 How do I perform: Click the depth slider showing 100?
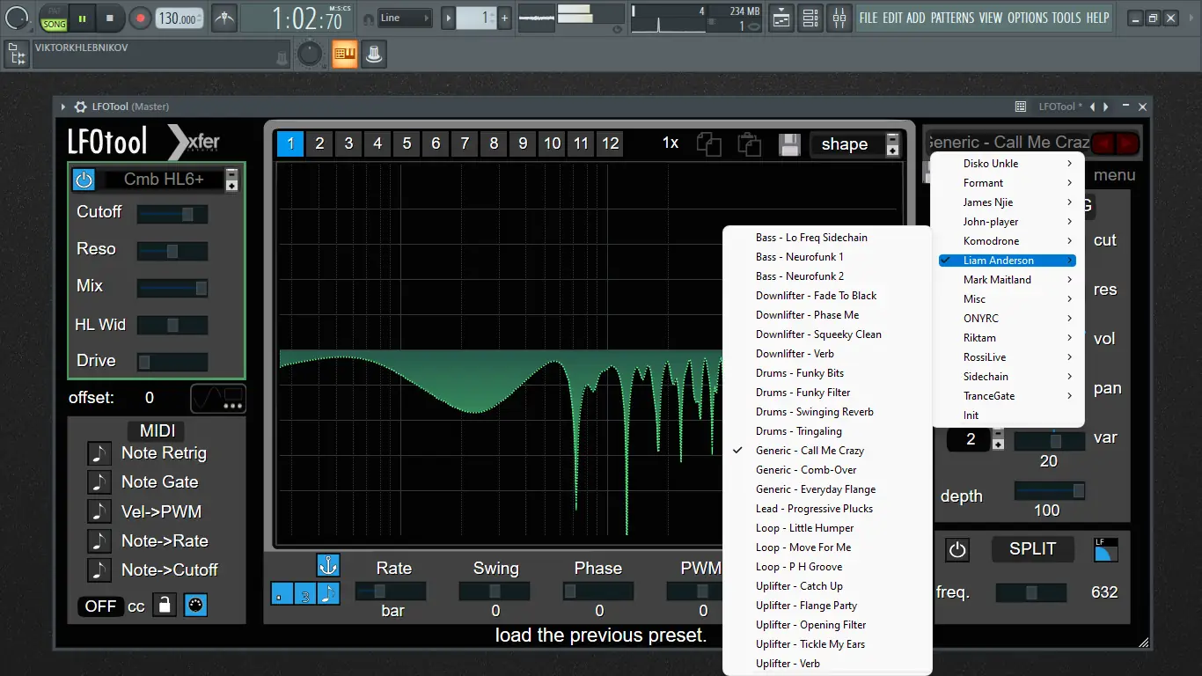coord(1050,490)
